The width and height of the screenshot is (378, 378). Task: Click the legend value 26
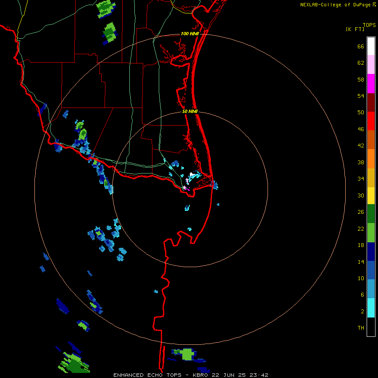click(x=361, y=212)
